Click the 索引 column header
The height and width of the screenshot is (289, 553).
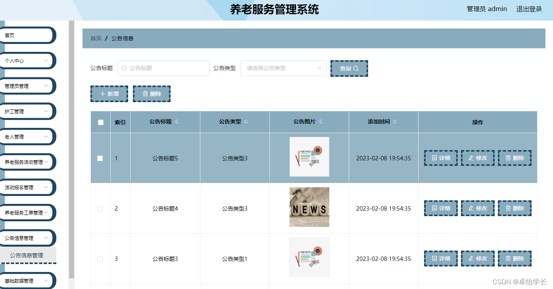coord(120,122)
